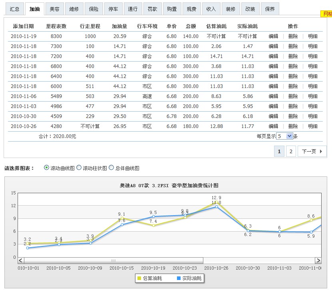Open the 保险 tab
This screenshot has height=290, width=332.
point(93,9)
